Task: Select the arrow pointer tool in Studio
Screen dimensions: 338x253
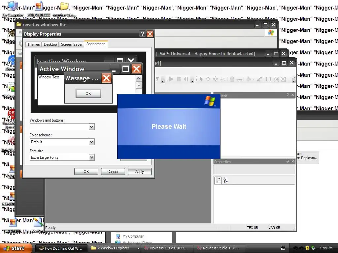Action: [201, 79]
